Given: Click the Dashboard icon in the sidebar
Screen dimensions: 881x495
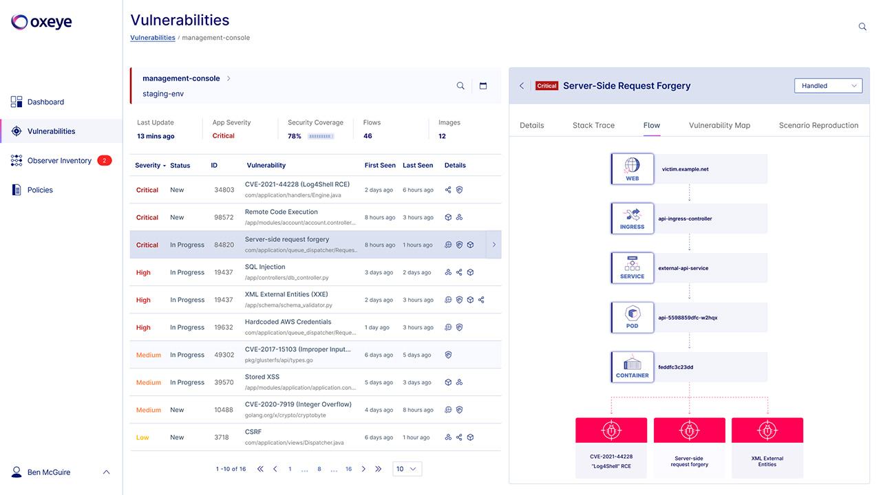Looking at the screenshot, I should coord(17,102).
